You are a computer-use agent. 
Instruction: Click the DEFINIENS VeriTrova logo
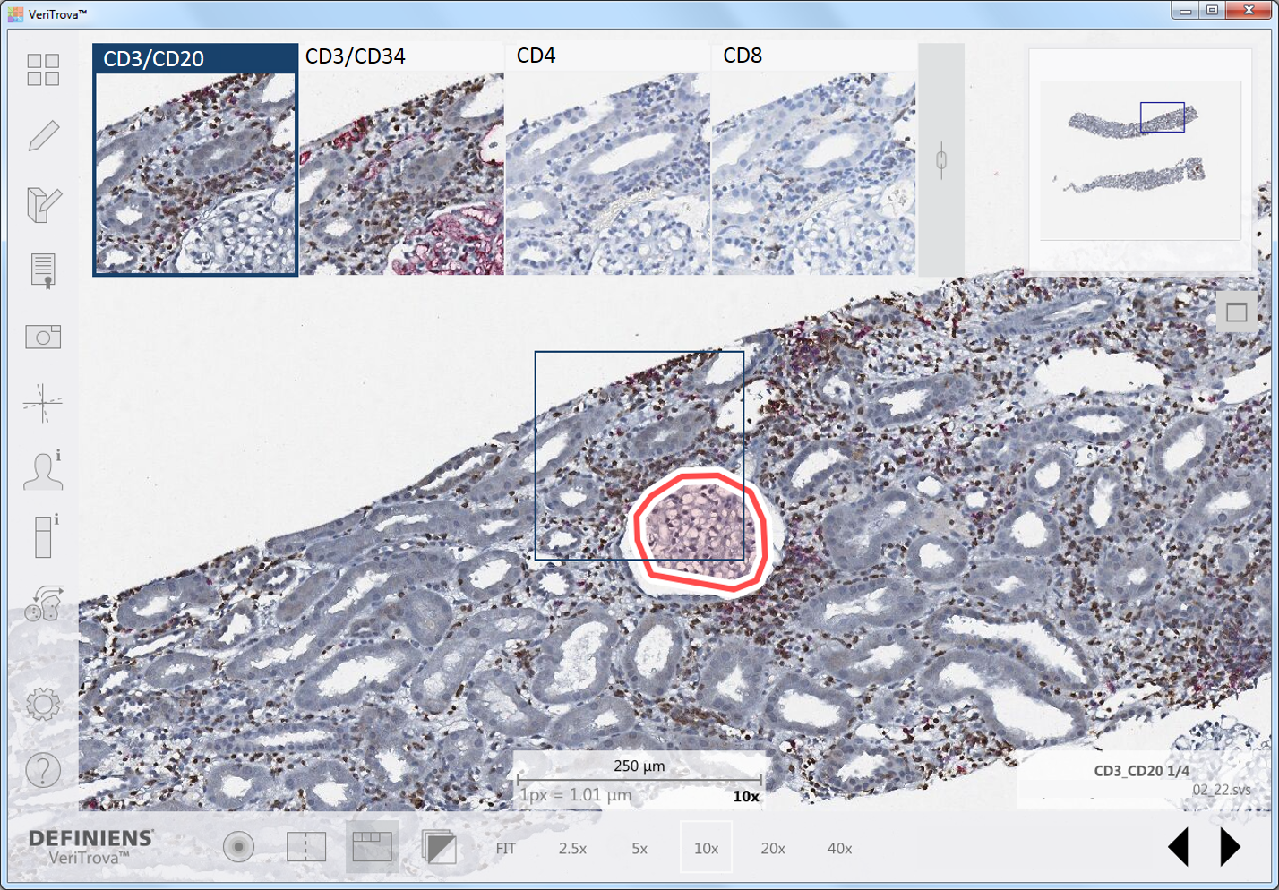90,846
